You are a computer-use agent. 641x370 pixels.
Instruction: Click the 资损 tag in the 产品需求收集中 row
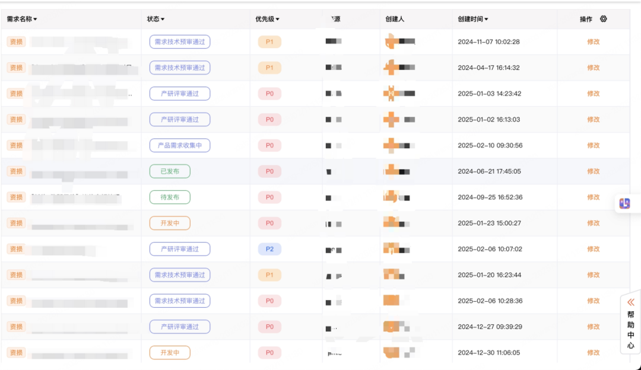coord(17,145)
